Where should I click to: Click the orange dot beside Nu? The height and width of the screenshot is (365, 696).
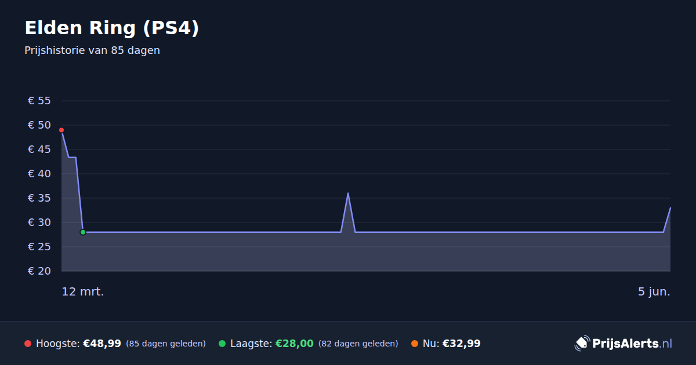415,344
